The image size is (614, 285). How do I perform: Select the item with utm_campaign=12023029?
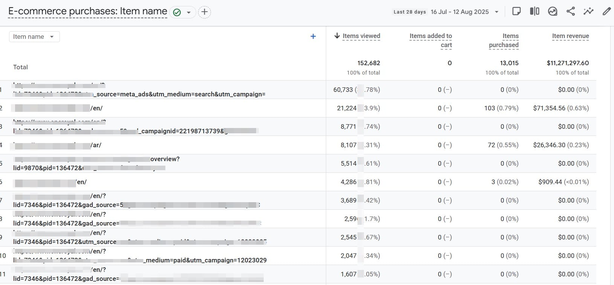pyautogui.click(x=140, y=256)
